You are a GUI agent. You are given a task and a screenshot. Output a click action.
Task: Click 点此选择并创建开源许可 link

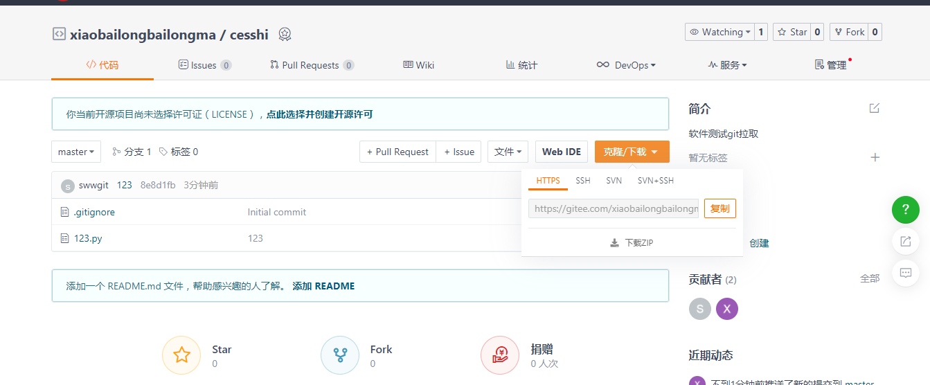coord(319,114)
